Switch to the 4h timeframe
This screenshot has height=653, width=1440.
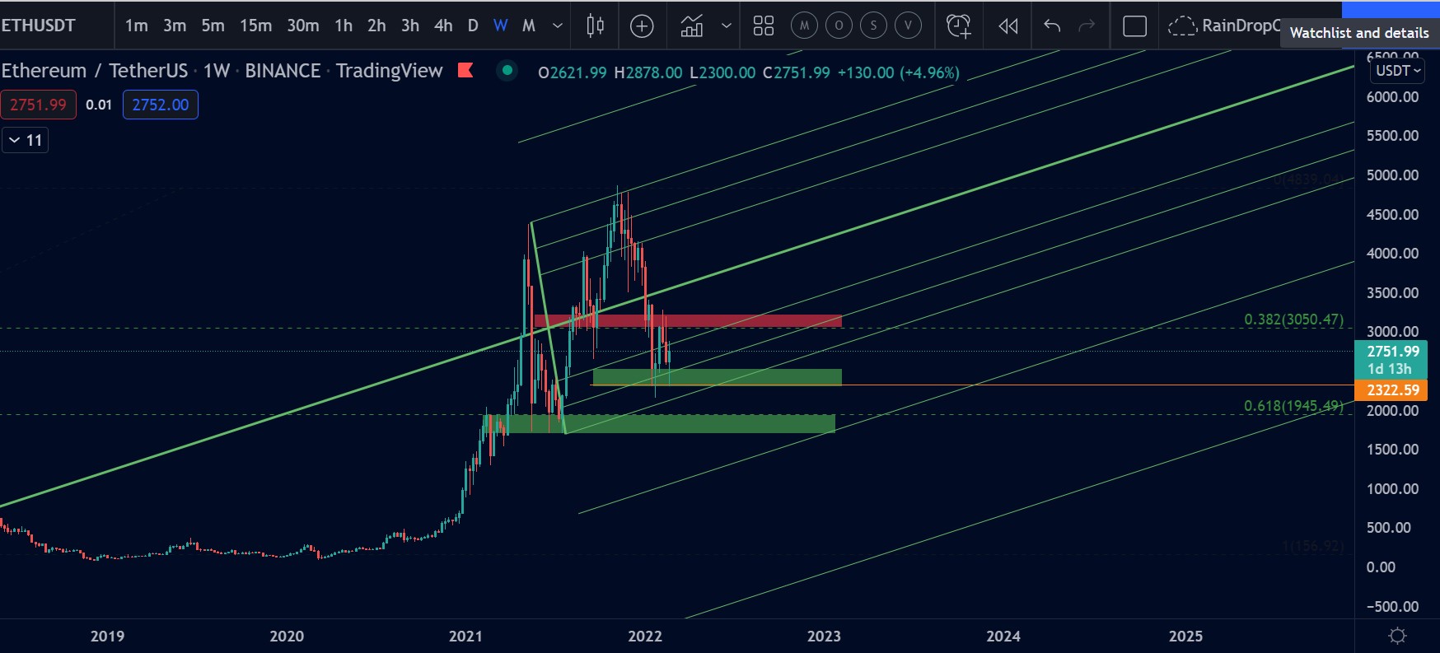tap(443, 26)
